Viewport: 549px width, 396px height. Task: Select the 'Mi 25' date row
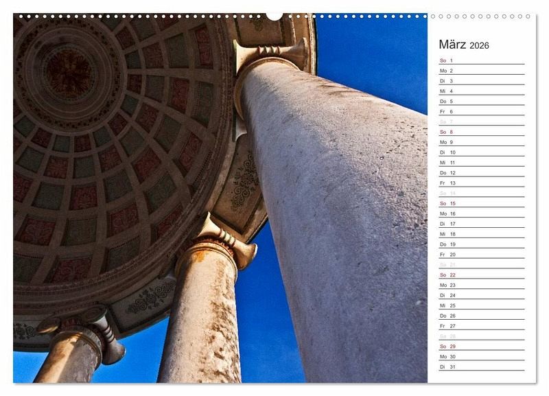pyautogui.click(x=482, y=305)
